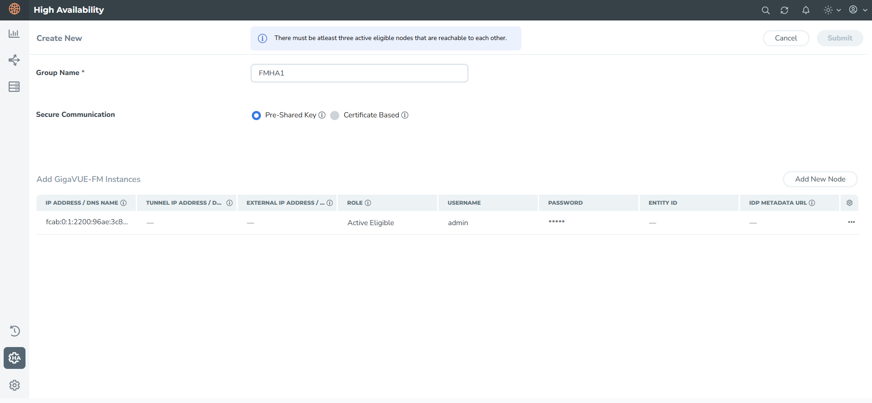Click Add New Node button
The image size is (872, 403).
820,179
